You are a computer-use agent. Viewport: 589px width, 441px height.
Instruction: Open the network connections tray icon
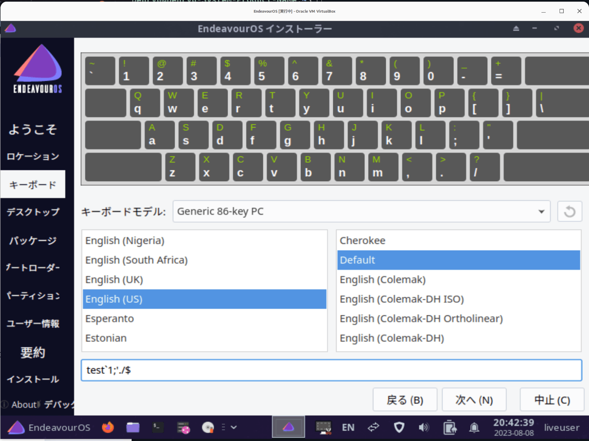point(374,428)
